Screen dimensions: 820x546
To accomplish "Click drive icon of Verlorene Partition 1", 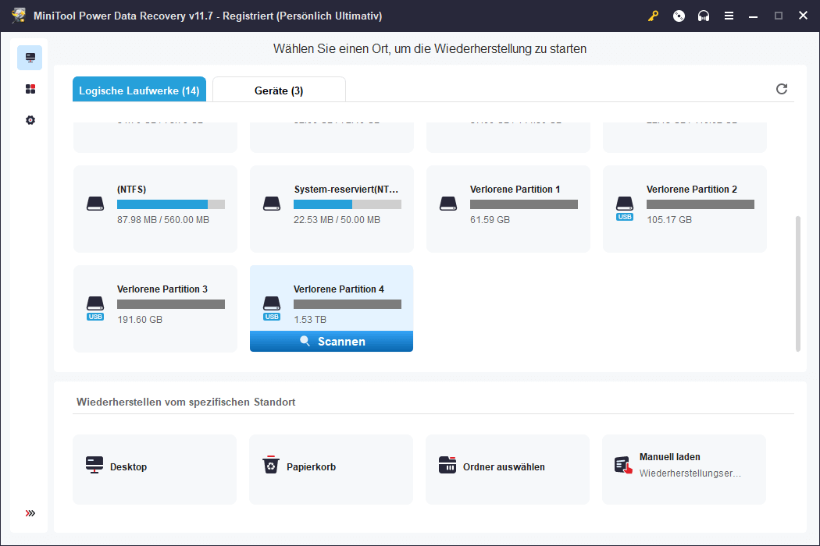I will 448,204.
